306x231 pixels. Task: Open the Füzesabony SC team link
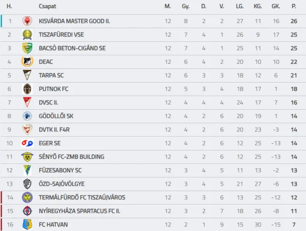[60, 170]
